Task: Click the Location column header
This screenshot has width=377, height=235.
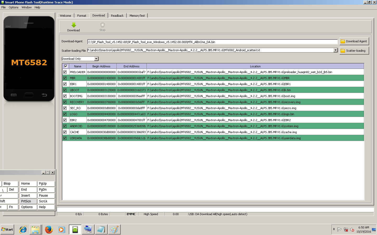Action: coord(255,66)
